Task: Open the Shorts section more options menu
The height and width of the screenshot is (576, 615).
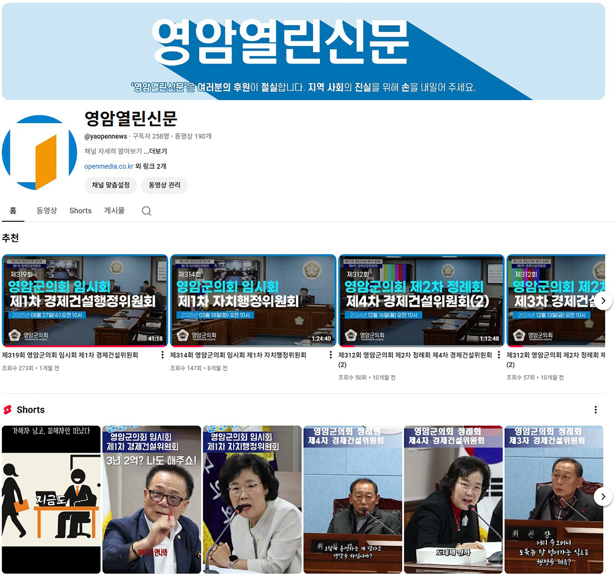Action: (595, 409)
